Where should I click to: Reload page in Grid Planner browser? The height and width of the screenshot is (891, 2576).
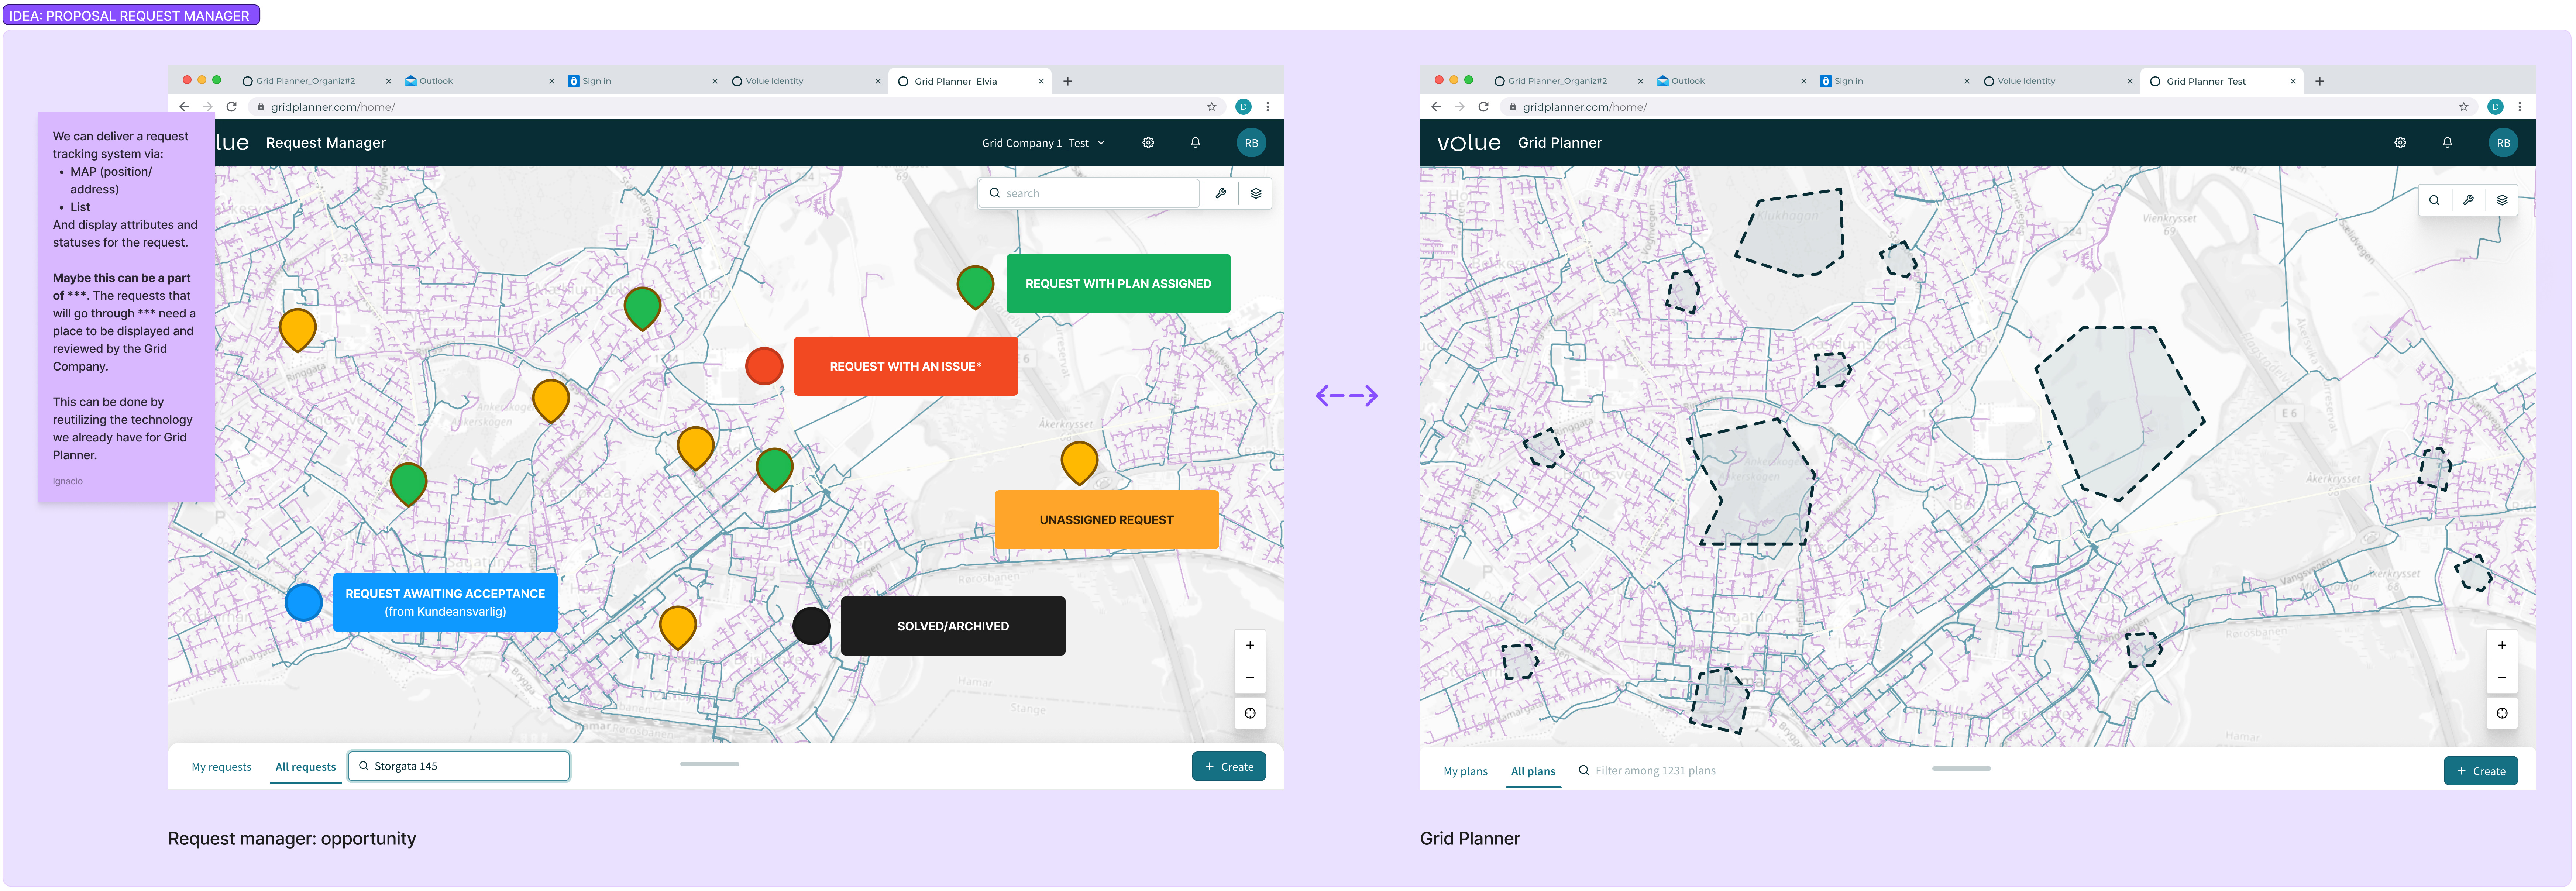tap(1483, 107)
